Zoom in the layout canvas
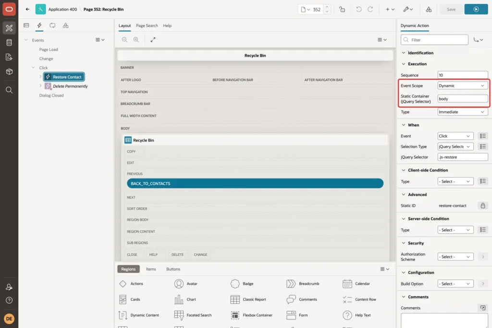The height and width of the screenshot is (328, 492). click(x=136, y=39)
